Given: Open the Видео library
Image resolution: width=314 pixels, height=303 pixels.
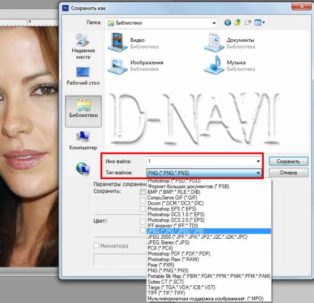Looking at the screenshot, I should (x=133, y=42).
